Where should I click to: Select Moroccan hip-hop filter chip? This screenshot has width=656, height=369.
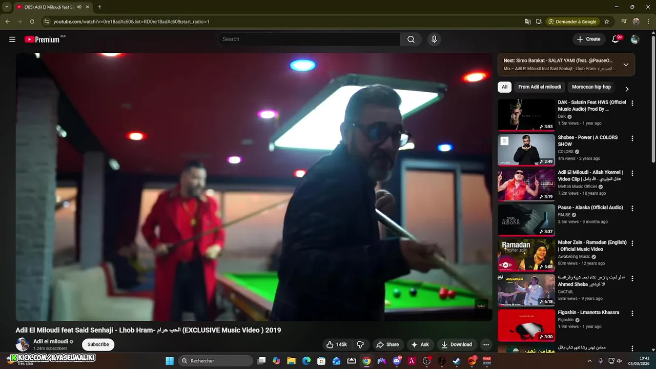pos(591,87)
